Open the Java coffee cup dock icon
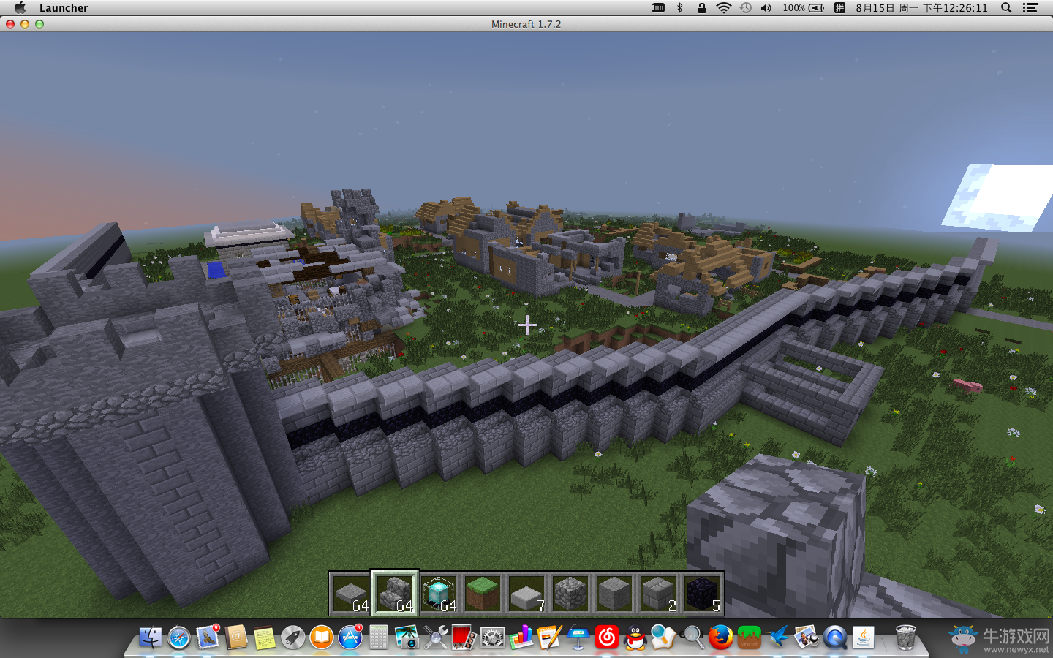Viewport: 1053px width, 658px height. [x=864, y=638]
